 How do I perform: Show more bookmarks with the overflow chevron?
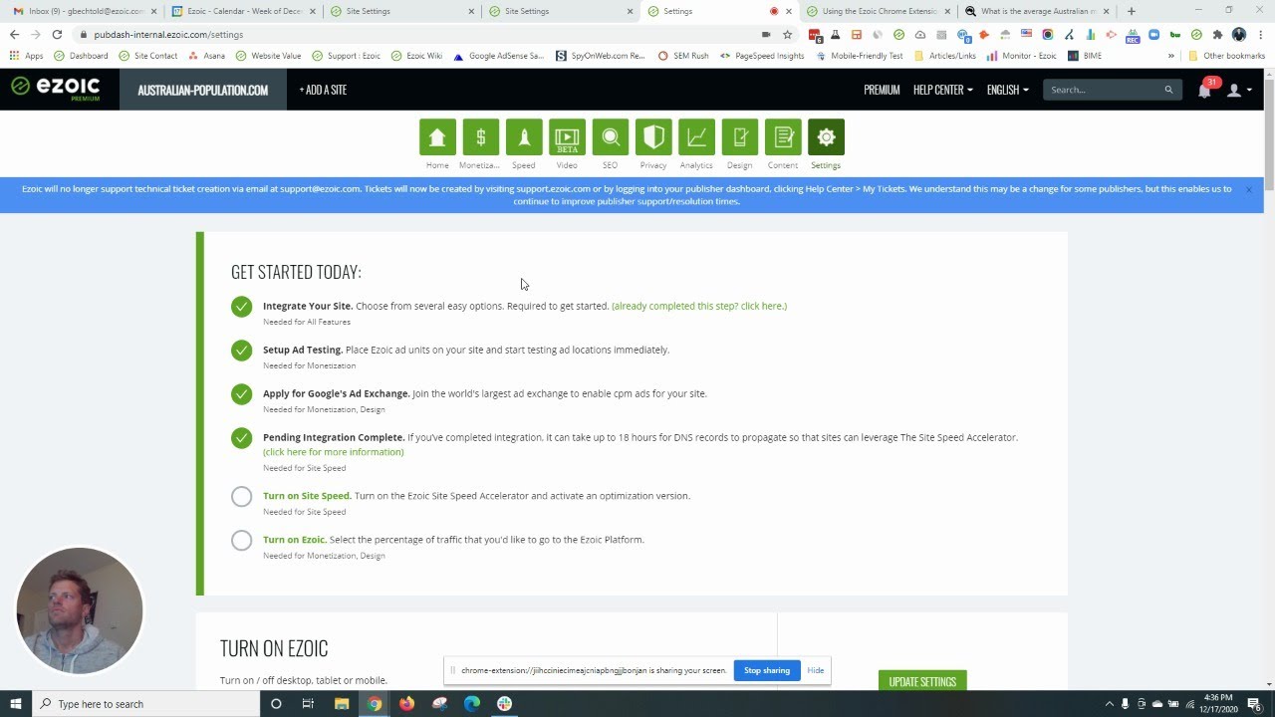click(1171, 56)
